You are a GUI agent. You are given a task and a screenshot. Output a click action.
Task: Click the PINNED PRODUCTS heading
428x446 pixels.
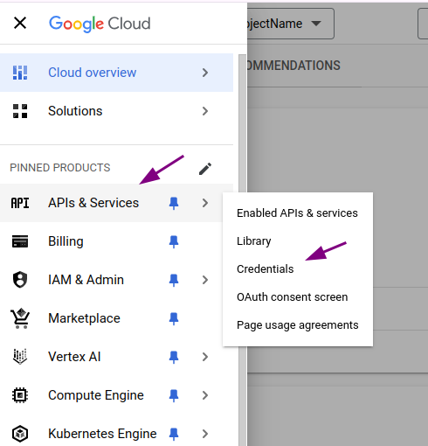pyautogui.click(x=60, y=168)
